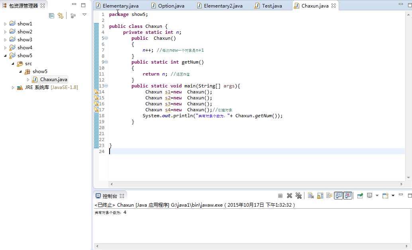Expand the show4 project node
The height and width of the screenshot is (250, 412).
pos(5,48)
